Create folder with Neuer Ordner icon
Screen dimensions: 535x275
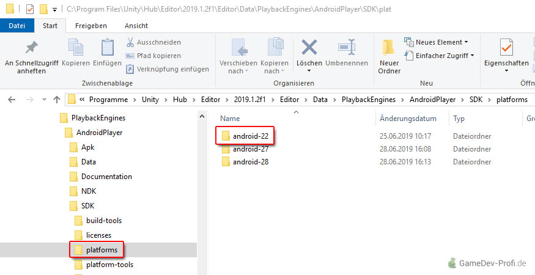click(389, 48)
